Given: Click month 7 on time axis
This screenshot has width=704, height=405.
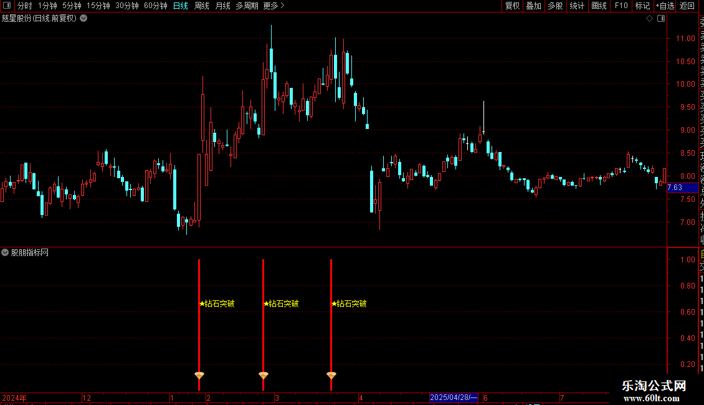Looking at the screenshot, I should click(x=562, y=398).
